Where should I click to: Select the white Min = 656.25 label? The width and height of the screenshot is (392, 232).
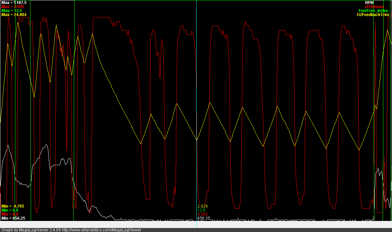click(x=13, y=218)
